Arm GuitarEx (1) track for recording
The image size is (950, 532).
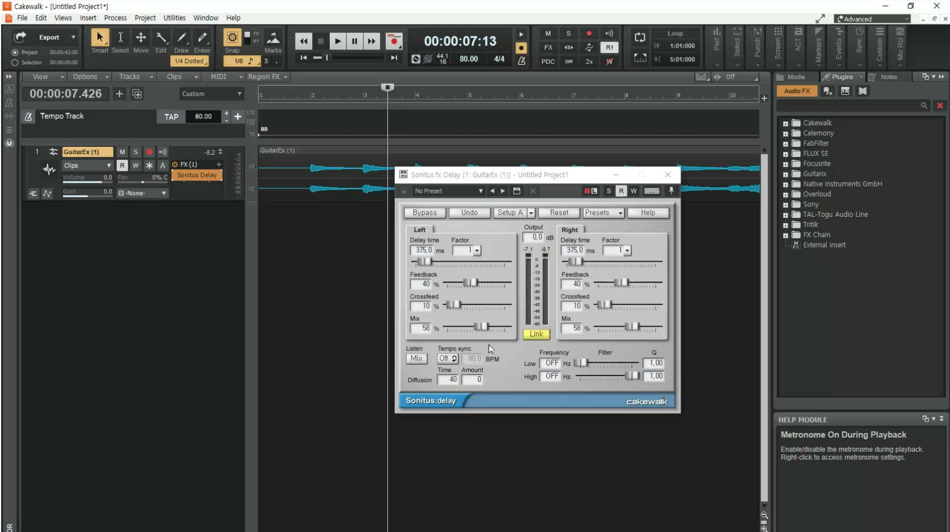tap(149, 152)
